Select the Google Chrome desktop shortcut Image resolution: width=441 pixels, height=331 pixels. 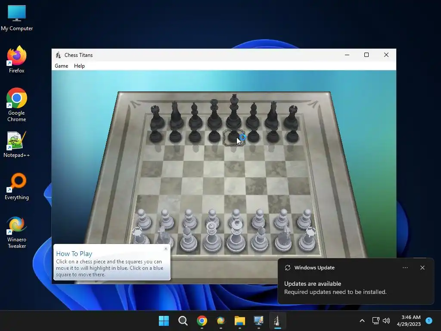click(17, 105)
